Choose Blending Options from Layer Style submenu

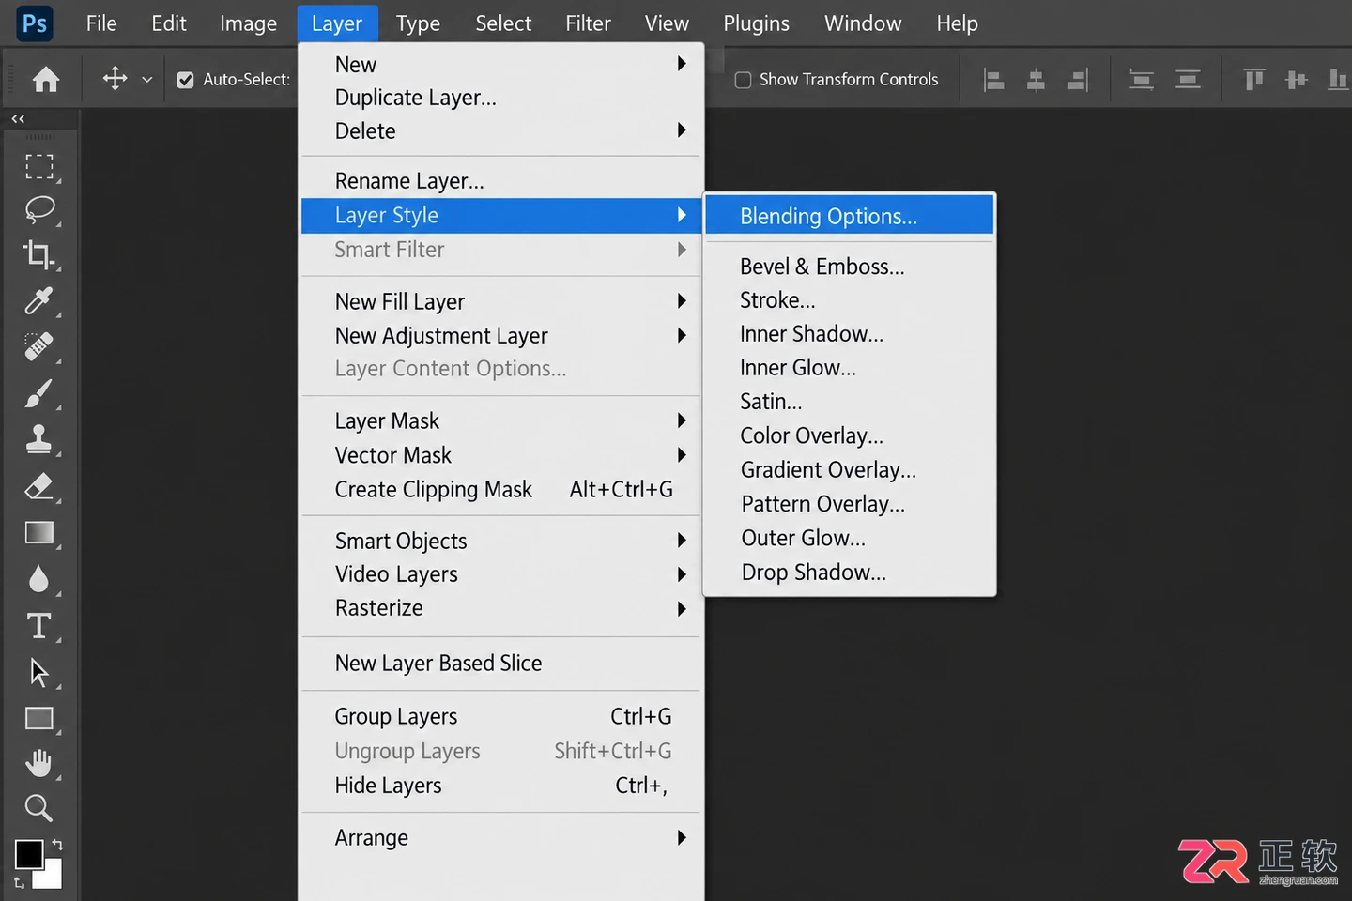[x=850, y=216]
